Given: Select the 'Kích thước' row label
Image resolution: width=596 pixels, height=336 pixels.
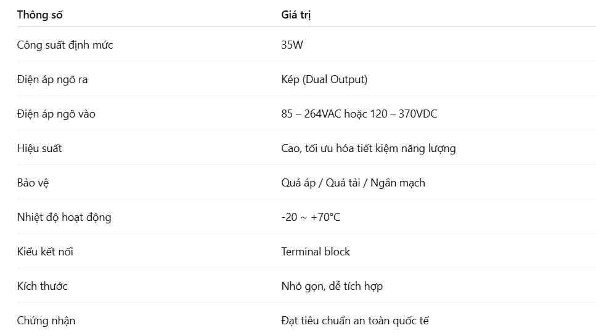Looking at the screenshot, I should point(42,286).
